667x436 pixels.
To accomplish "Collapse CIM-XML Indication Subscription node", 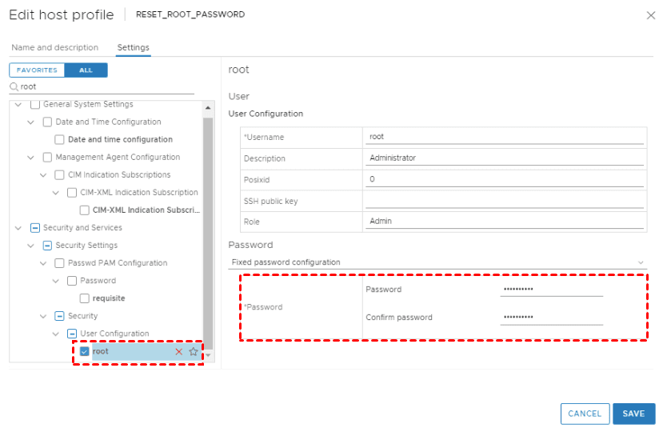I will 55,193.
